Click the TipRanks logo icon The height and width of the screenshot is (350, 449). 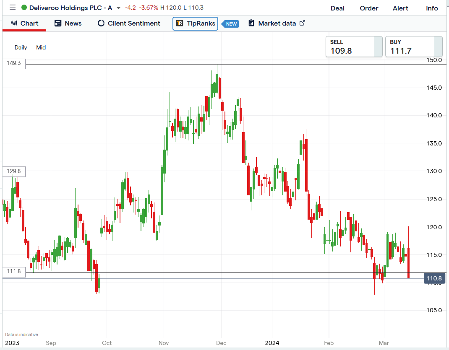pos(180,23)
